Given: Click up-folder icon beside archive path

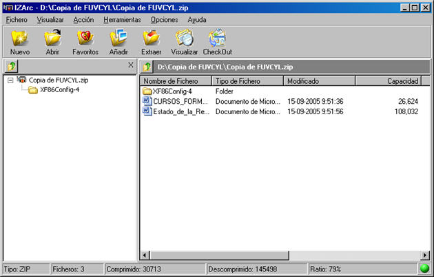Looking at the screenshot, I should [147, 67].
